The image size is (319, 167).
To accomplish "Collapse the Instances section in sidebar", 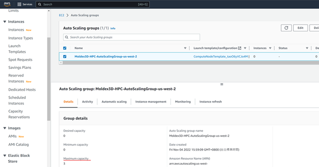I will [5, 22].
